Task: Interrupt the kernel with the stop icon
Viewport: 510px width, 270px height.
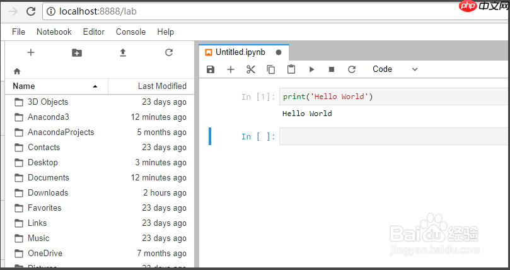Action: point(332,69)
